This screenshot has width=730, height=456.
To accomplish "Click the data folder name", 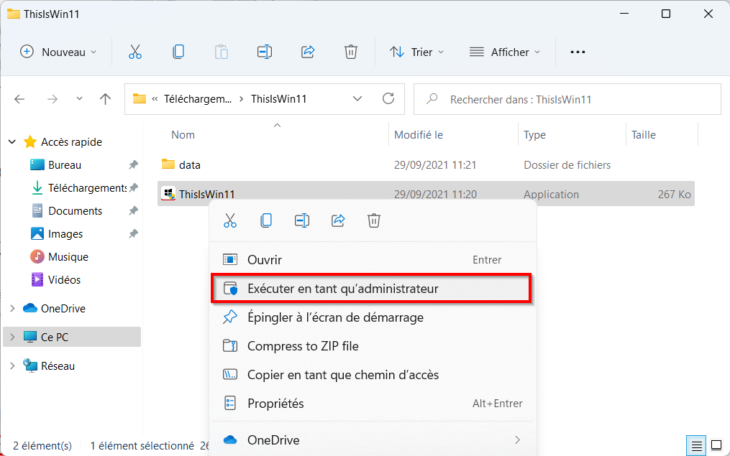I will 189,165.
